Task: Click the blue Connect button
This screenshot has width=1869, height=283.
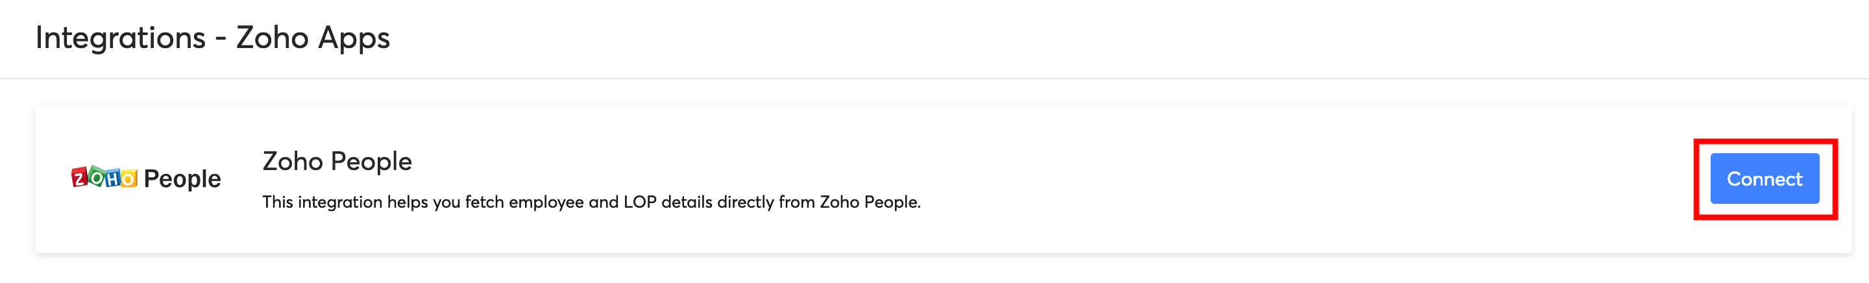Action: pyautogui.click(x=1764, y=178)
